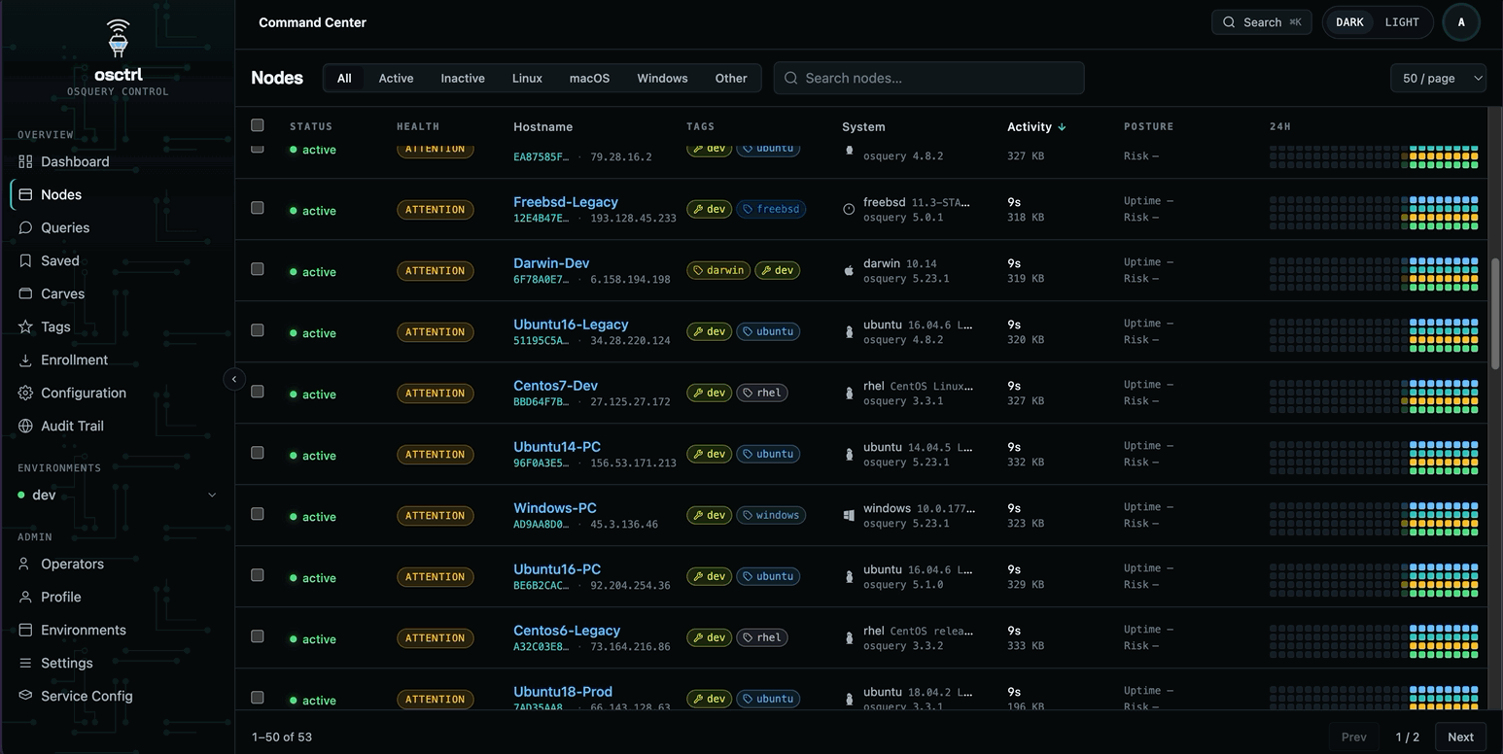Open the 50 / page dropdown
Viewport: 1503px width, 754px height.
point(1438,78)
